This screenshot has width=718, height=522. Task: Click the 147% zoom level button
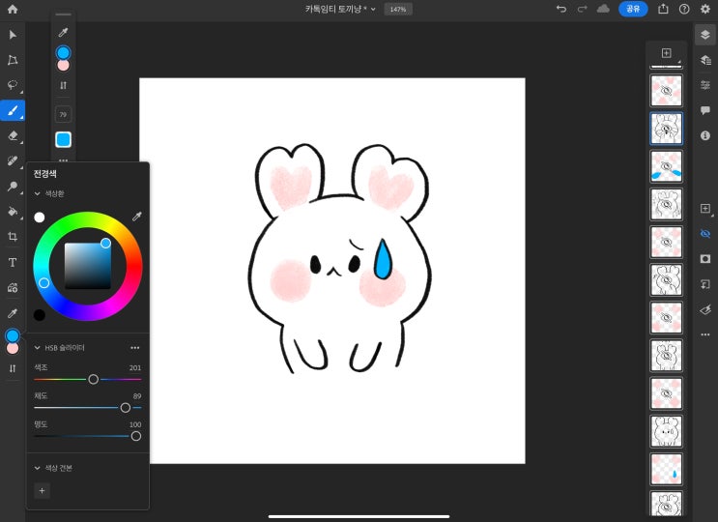(398, 9)
